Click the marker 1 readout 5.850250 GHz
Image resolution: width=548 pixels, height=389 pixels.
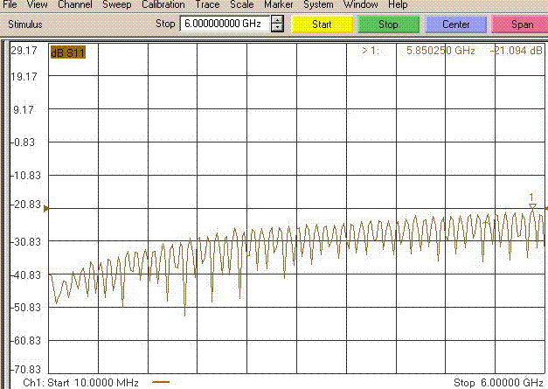[440, 51]
